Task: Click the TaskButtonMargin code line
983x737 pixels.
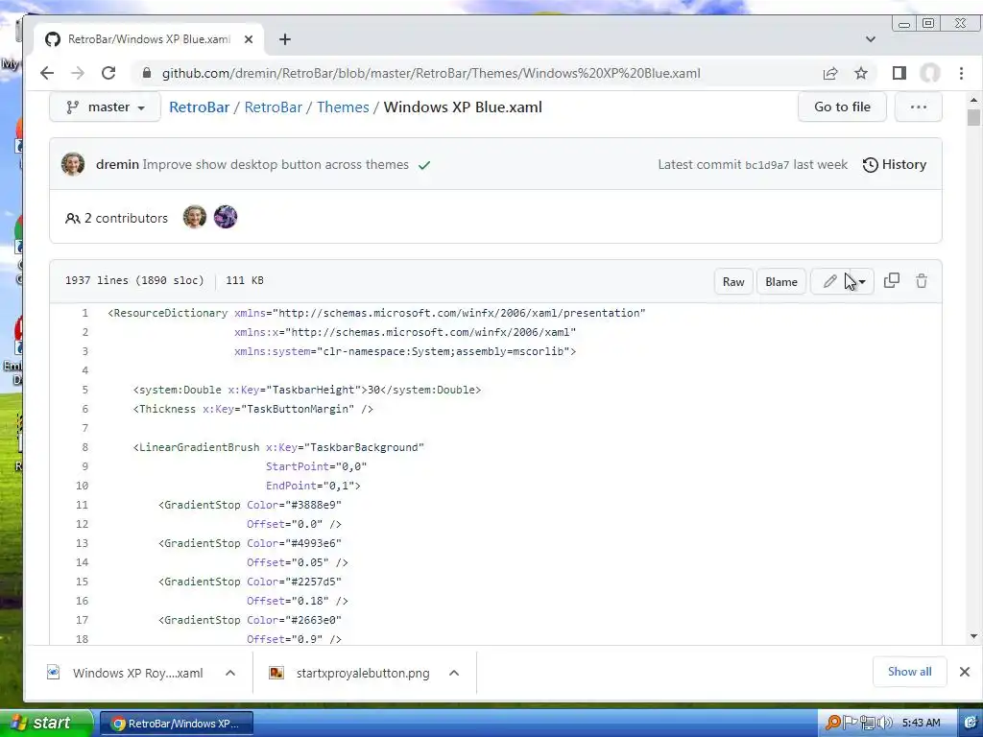Action: coord(253,409)
